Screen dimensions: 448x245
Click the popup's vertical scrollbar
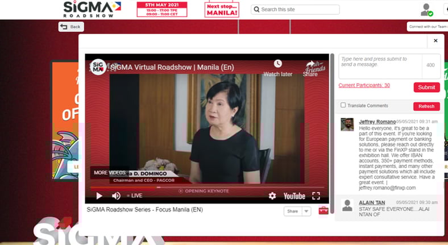pyautogui.click(x=332, y=134)
